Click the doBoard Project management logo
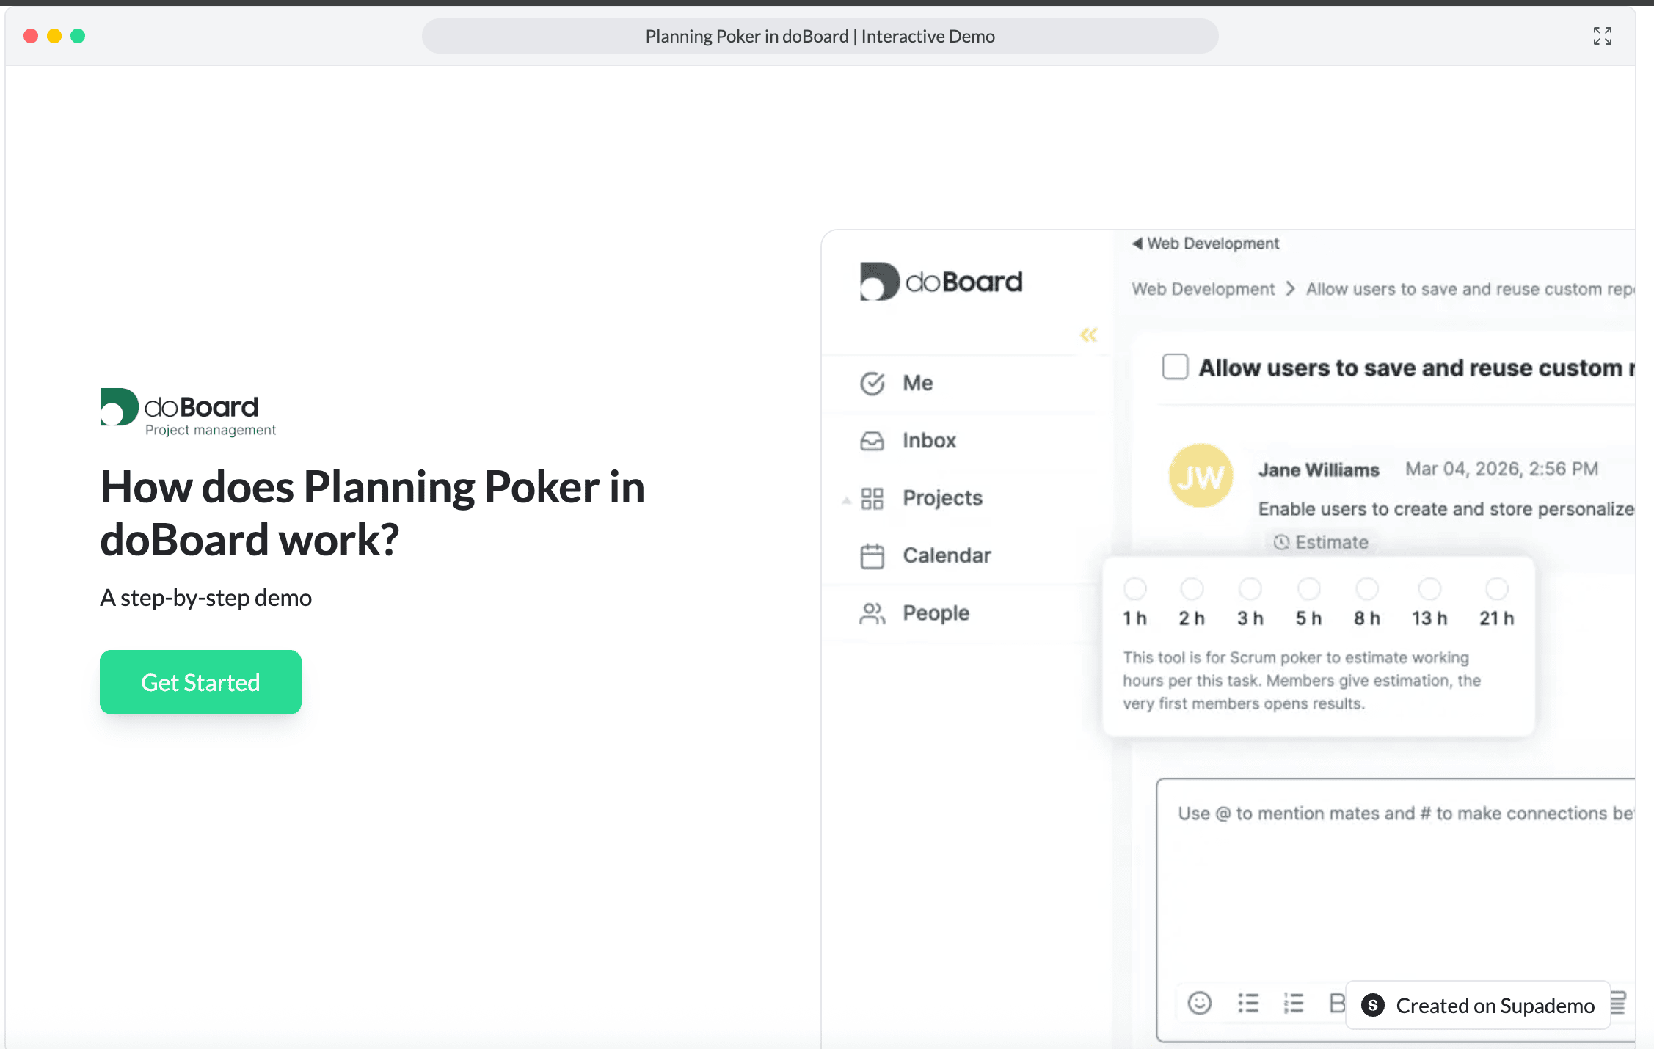Viewport: 1654px width, 1049px height. point(188,412)
